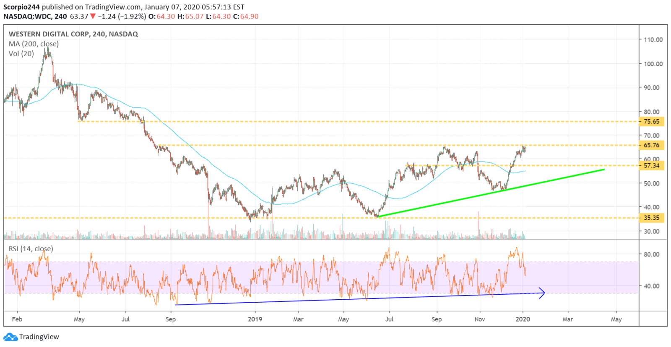Select the RSI (14, close) indicator label
Screen dimensions: 671x347
31,249
